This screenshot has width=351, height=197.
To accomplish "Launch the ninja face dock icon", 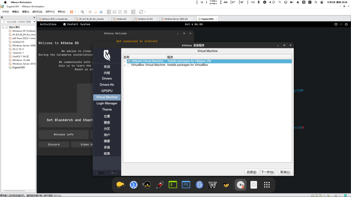I will coord(147,185).
